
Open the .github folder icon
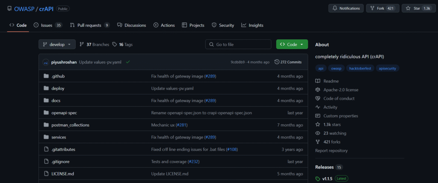point(46,76)
